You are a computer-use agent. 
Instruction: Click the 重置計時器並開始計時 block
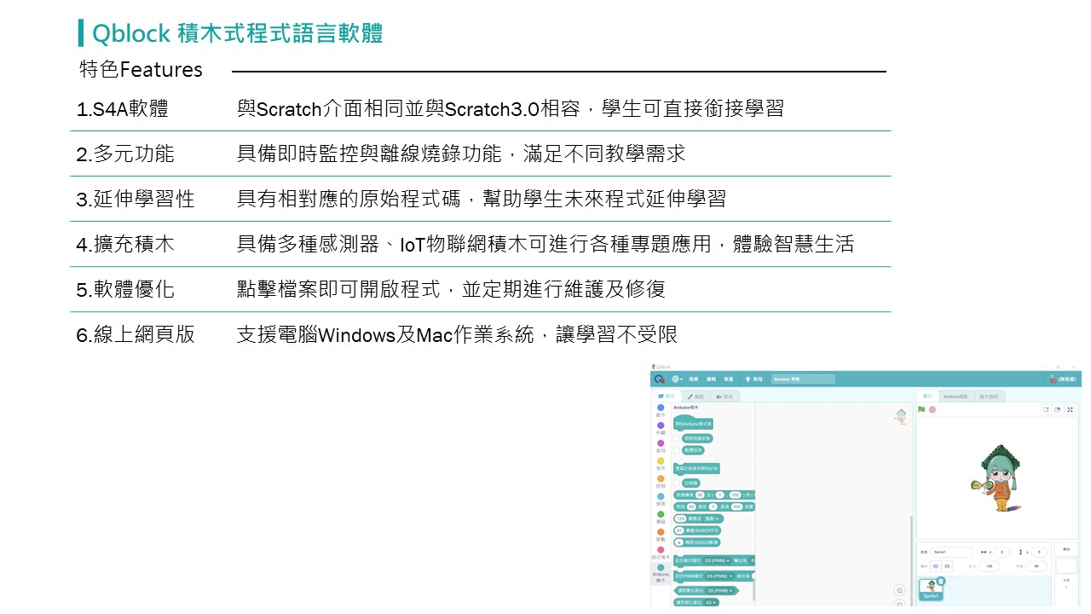tap(696, 468)
